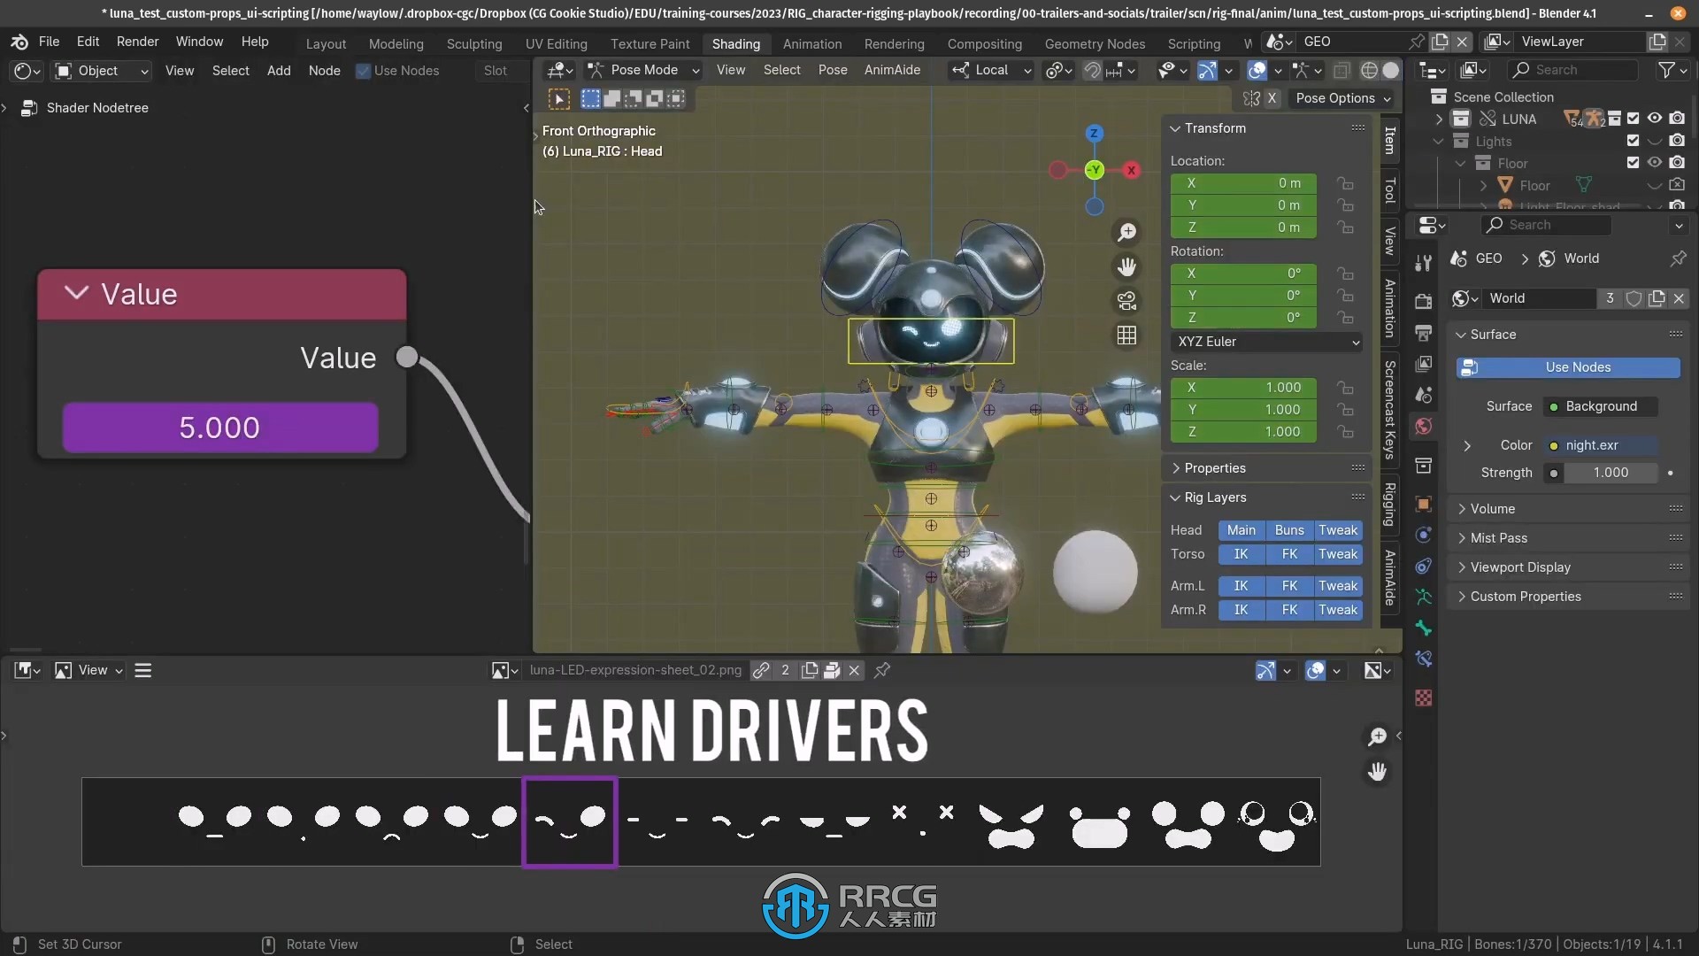Click the night.exr Color link button
Image resolution: width=1699 pixels, height=956 pixels.
pos(1602,445)
